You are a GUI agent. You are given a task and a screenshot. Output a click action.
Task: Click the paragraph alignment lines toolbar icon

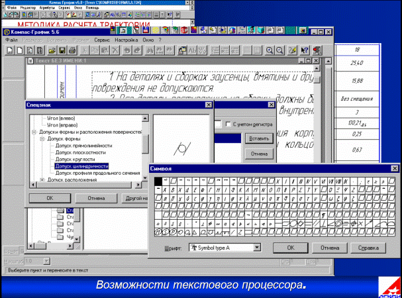click(x=247, y=50)
